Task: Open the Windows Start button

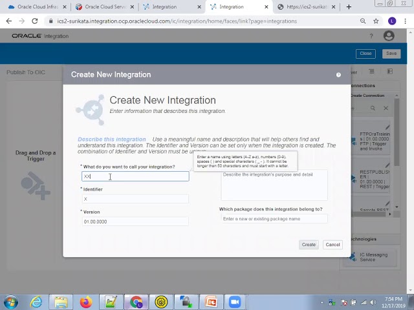Action: (11, 302)
